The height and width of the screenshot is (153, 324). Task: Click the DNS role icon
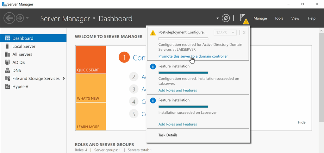[8, 71]
